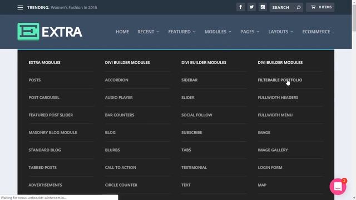Viewport: 356px width, 200px height.
Task: Open the Tabs module link
Action: [186, 150]
